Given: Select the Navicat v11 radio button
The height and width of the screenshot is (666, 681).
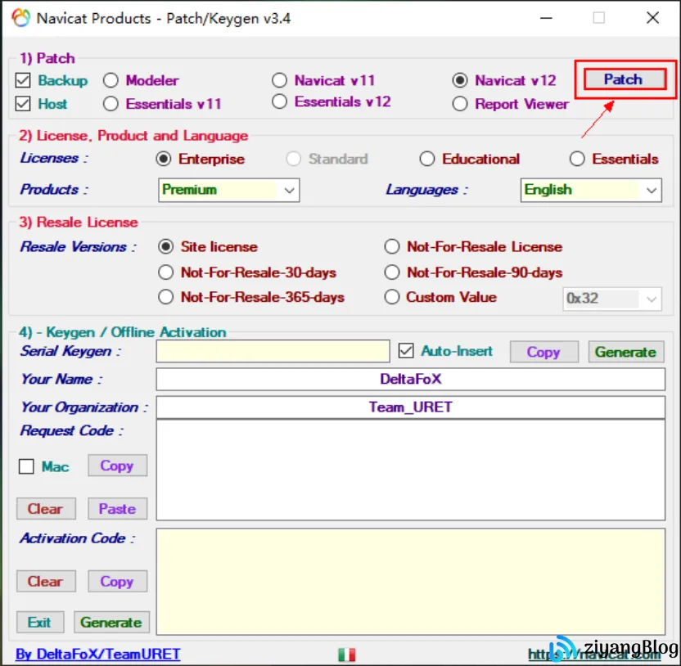Looking at the screenshot, I should point(280,80).
